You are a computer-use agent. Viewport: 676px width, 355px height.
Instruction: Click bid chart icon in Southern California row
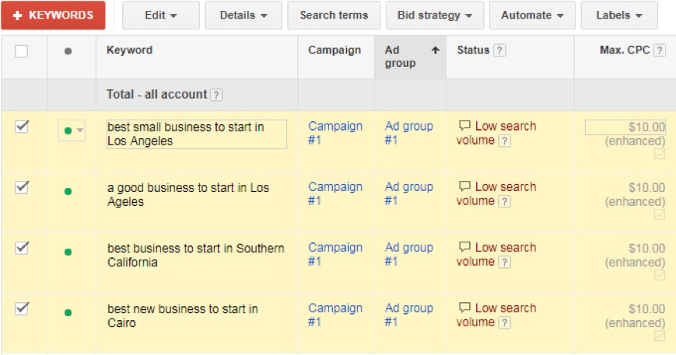tap(660, 276)
